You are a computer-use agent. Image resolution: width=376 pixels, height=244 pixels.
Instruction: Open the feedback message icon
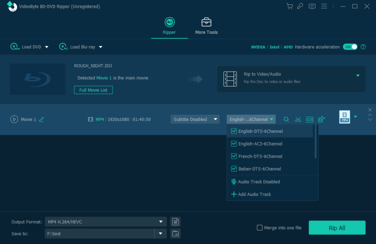coord(312,6)
